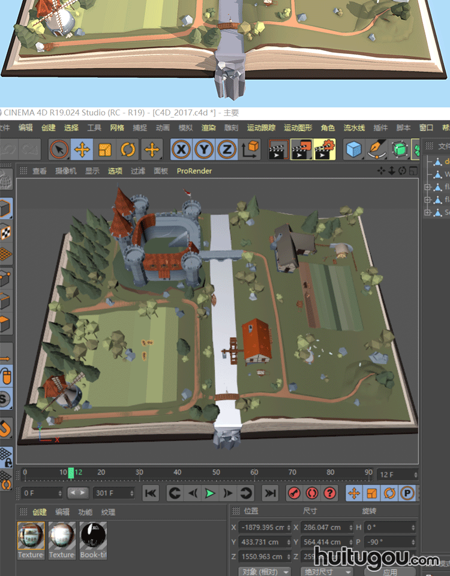Toggle the Y axis lock
This screenshot has width=450, height=576.
204,149
